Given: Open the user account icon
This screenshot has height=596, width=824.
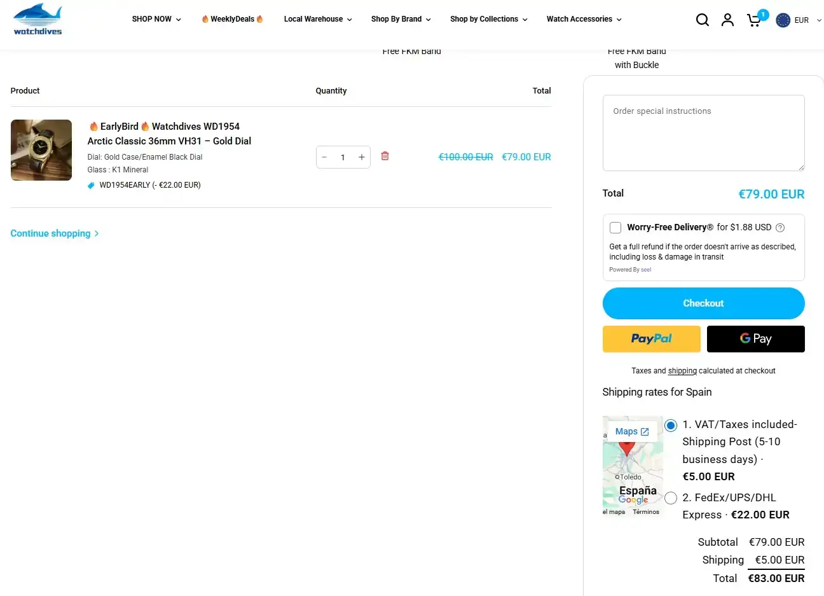Looking at the screenshot, I should 727,20.
